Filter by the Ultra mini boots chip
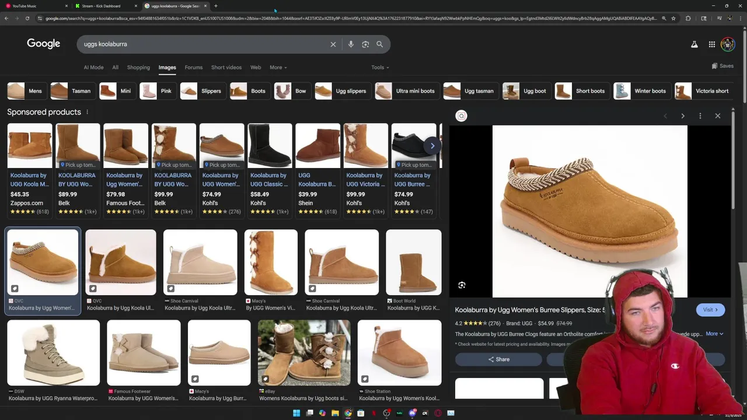The width and height of the screenshot is (747, 420). click(x=407, y=91)
